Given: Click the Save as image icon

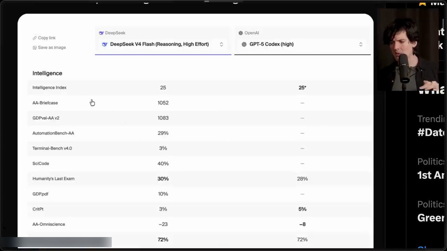Looking at the screenshot, I should [35, 48].
